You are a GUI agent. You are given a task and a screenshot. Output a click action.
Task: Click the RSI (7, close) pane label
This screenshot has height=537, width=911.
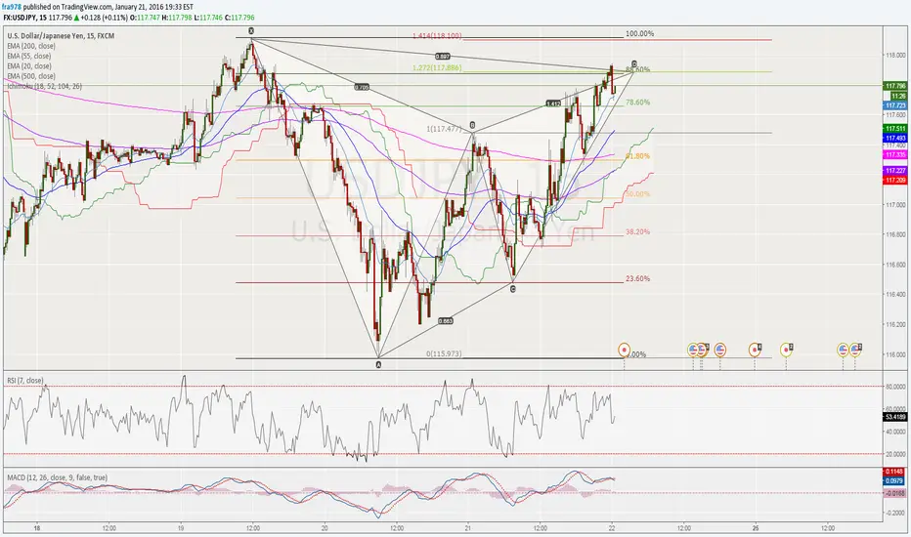tap(25, 381)
